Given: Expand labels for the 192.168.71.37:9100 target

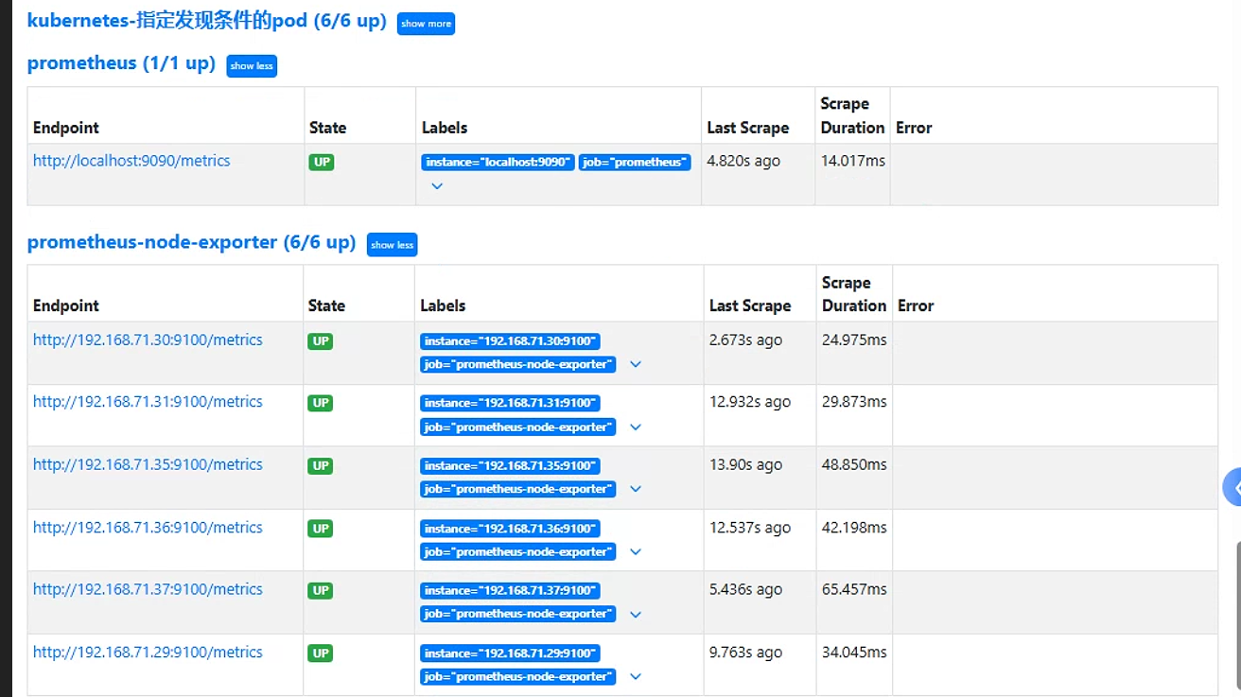Looking at the screenshot, I should (636, 614).
